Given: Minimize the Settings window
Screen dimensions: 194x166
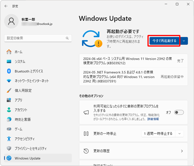Looking at the screenshot, I should tap(166, 4).
